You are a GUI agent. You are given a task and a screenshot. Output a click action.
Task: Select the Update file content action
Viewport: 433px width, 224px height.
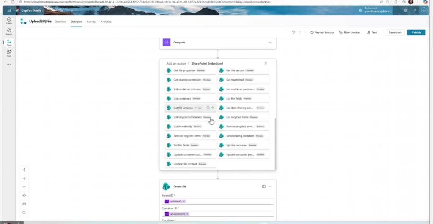pos(191,164)
